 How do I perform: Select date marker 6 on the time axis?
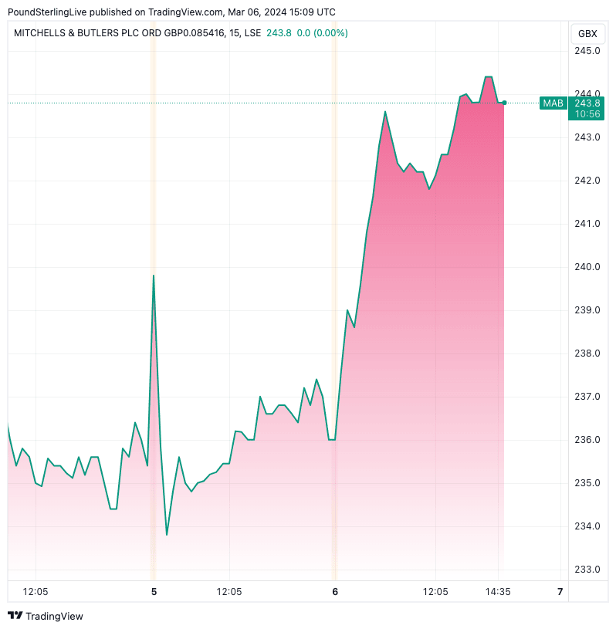(335, 592)
